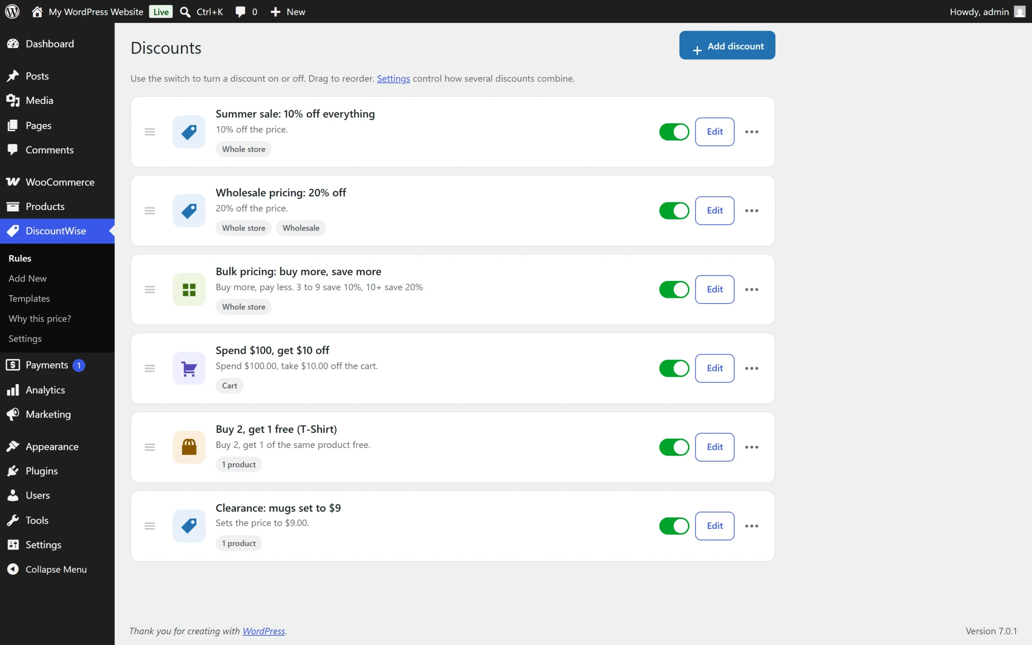
Task: Click the search magnifier icon
Action: click(x=185, y=12)
